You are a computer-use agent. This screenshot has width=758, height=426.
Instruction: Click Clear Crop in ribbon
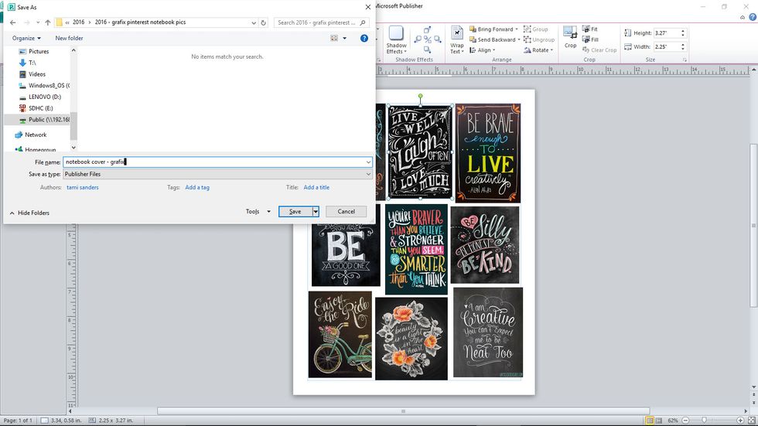599,50
